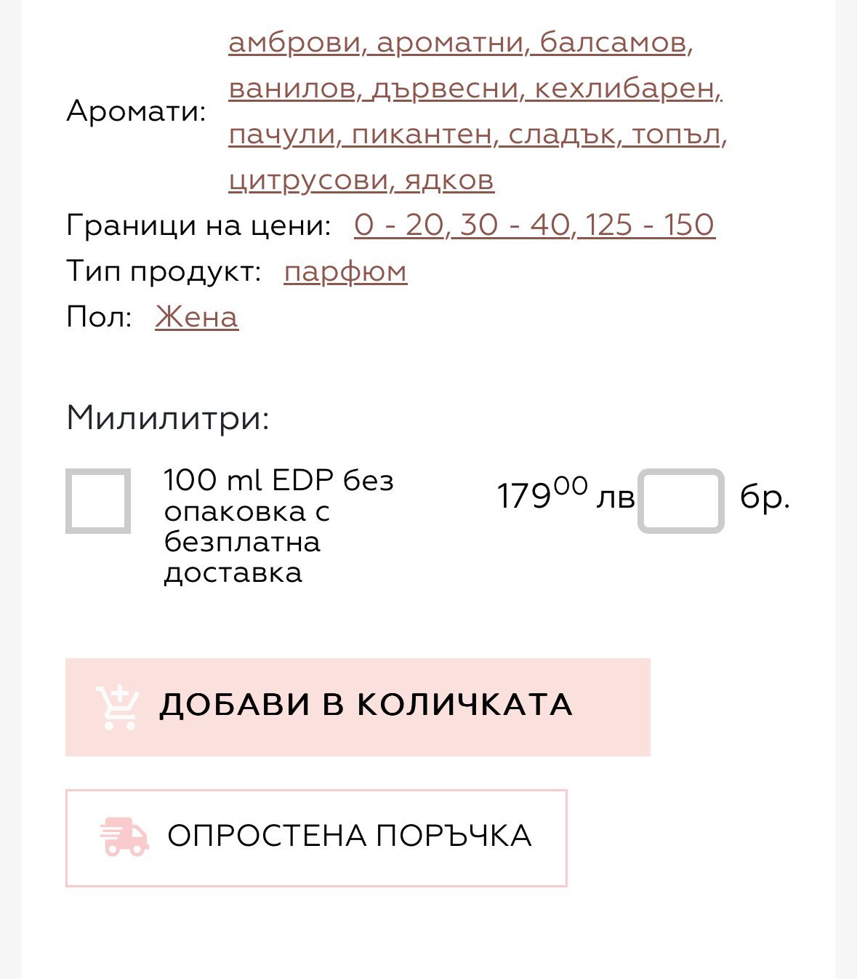Open the балсамов aroma link

613,42
